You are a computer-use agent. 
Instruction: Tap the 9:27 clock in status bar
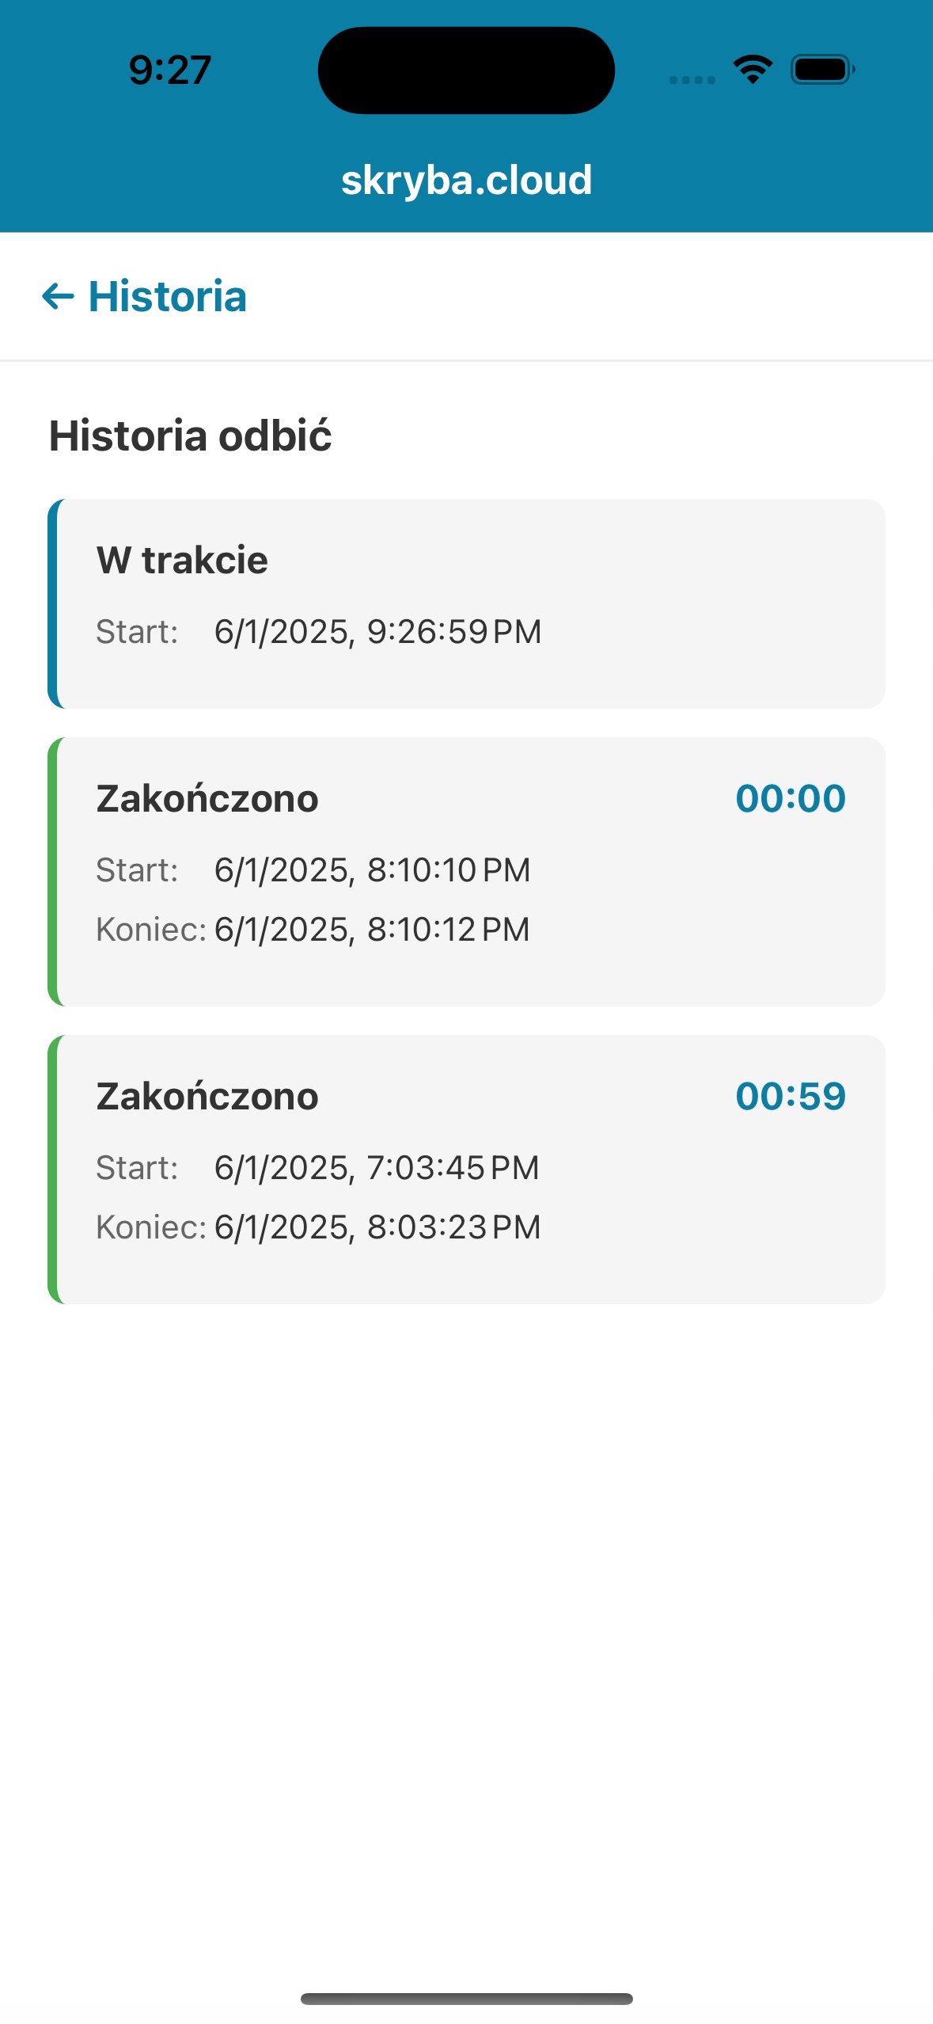[170, 70]
